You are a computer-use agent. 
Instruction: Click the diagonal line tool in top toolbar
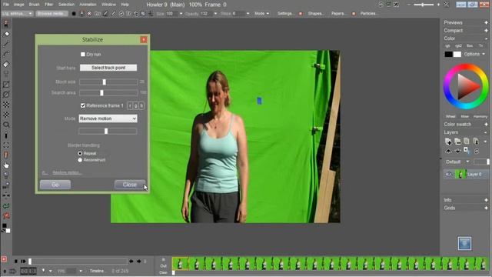[x=113, y=14]
